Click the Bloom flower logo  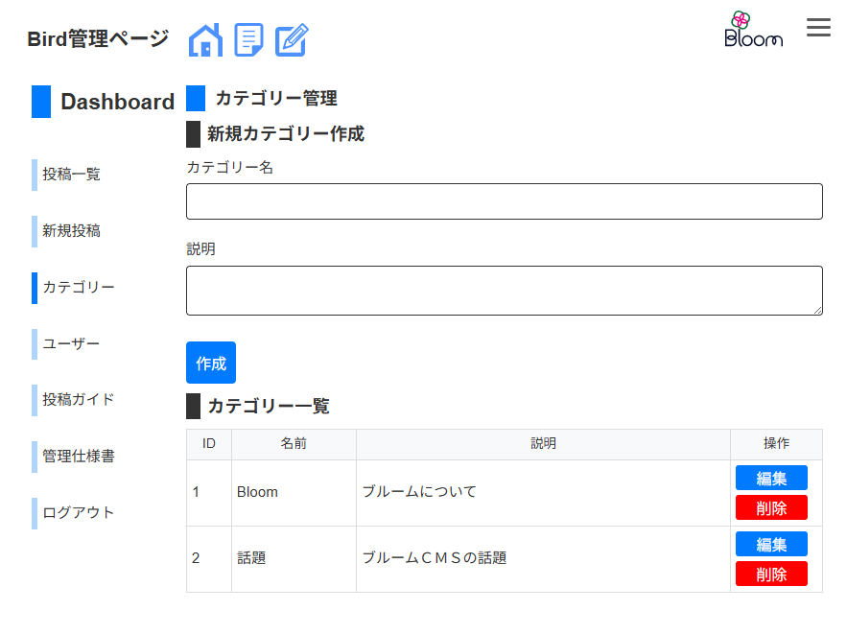753,26
